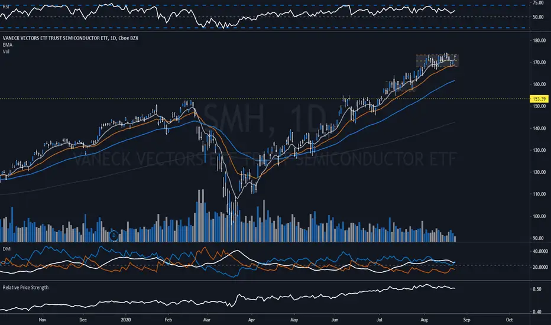
Task: Click 140.00 on the price scale
Action: click(x=539, y=128)
